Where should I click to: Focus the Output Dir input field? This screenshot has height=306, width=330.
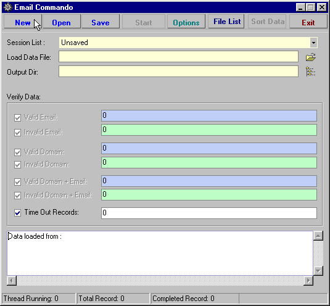tap(178, 72)
